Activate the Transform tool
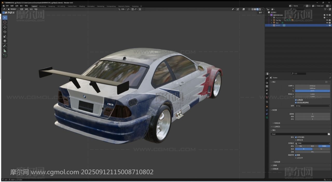Screen dimensions: 332x182 5,41
